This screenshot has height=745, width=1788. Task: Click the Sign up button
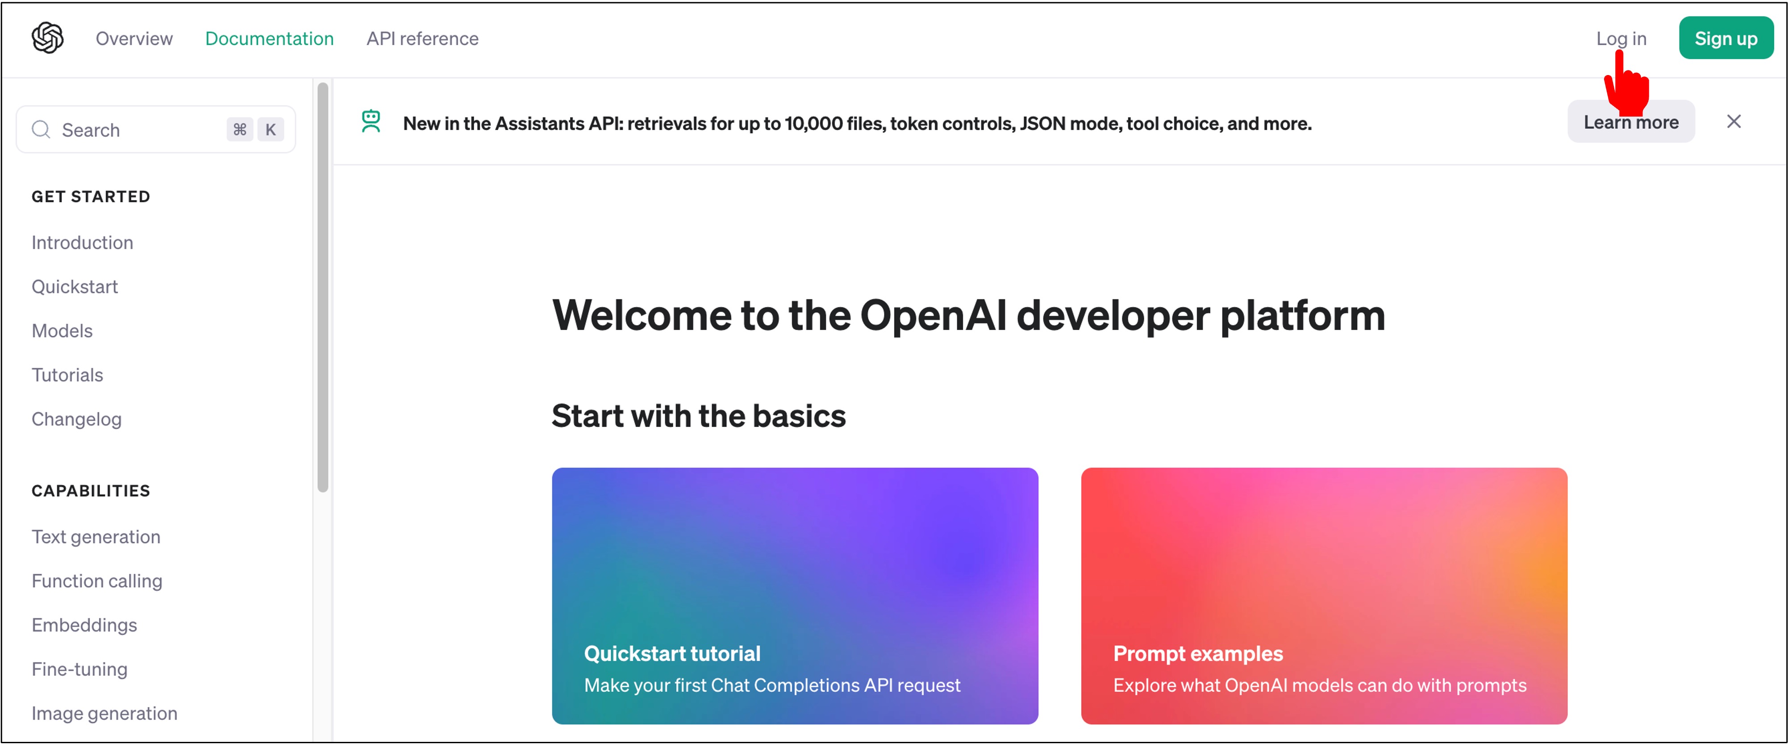click(x=1725, y=38)
